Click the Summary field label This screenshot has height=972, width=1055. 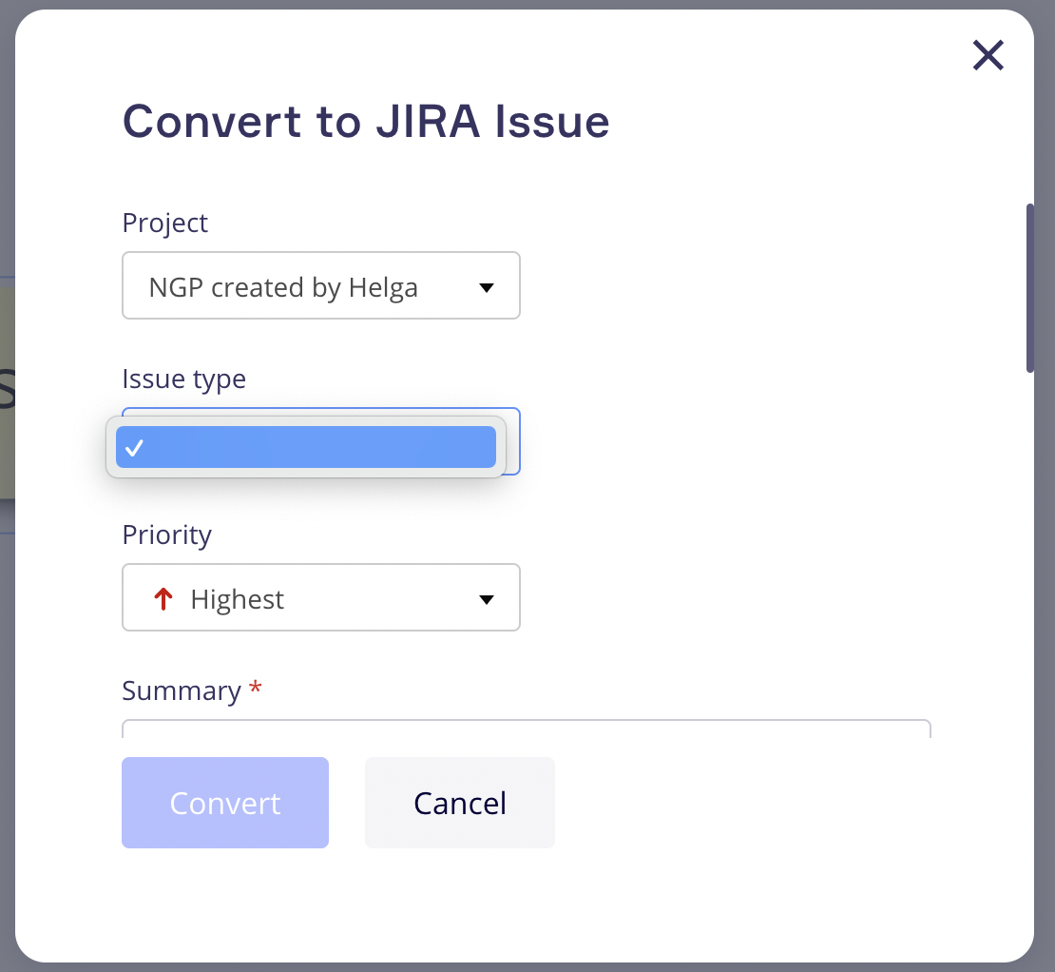coord(181,690)
